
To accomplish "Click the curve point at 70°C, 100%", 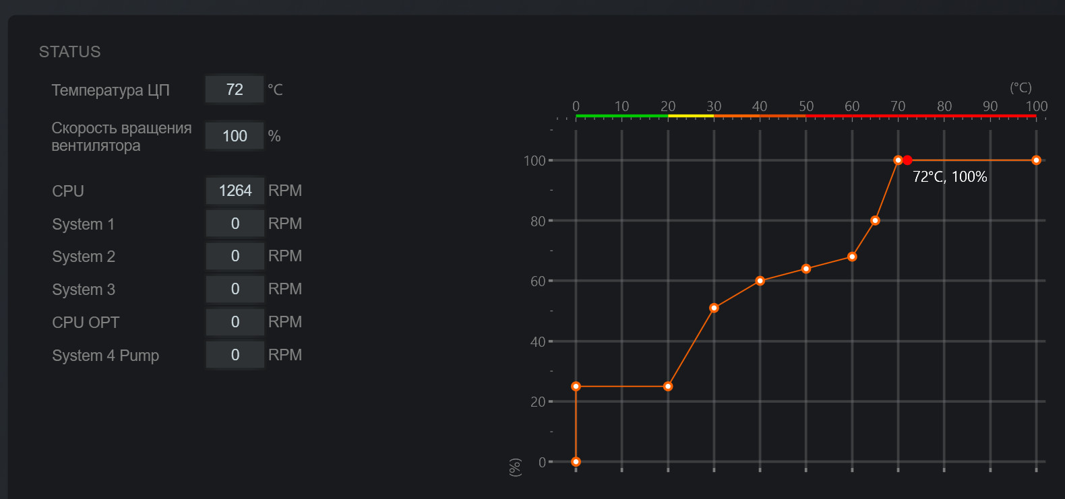I will pyautogui.click(x=898, y=160).
